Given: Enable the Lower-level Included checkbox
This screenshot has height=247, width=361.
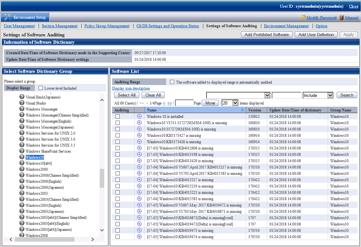Looking at the screenshot, I should [41, 88].
